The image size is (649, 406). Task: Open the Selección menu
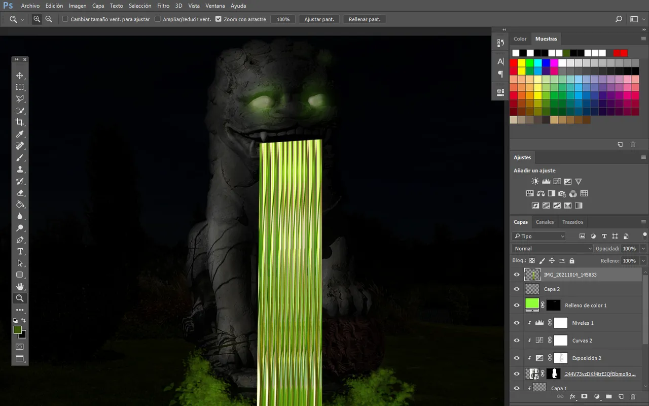(x=140, y=6)
